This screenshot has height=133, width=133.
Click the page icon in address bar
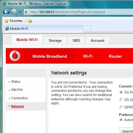(x=27, y=12)
